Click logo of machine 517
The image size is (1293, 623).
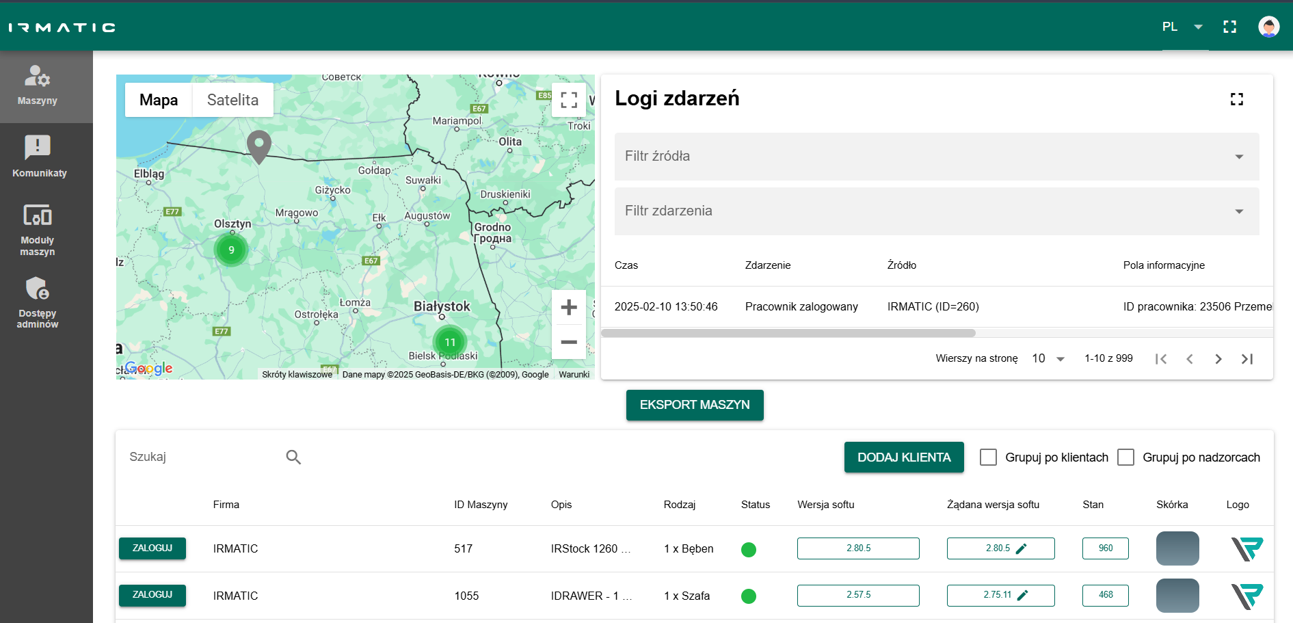[x=1247, y=548]
